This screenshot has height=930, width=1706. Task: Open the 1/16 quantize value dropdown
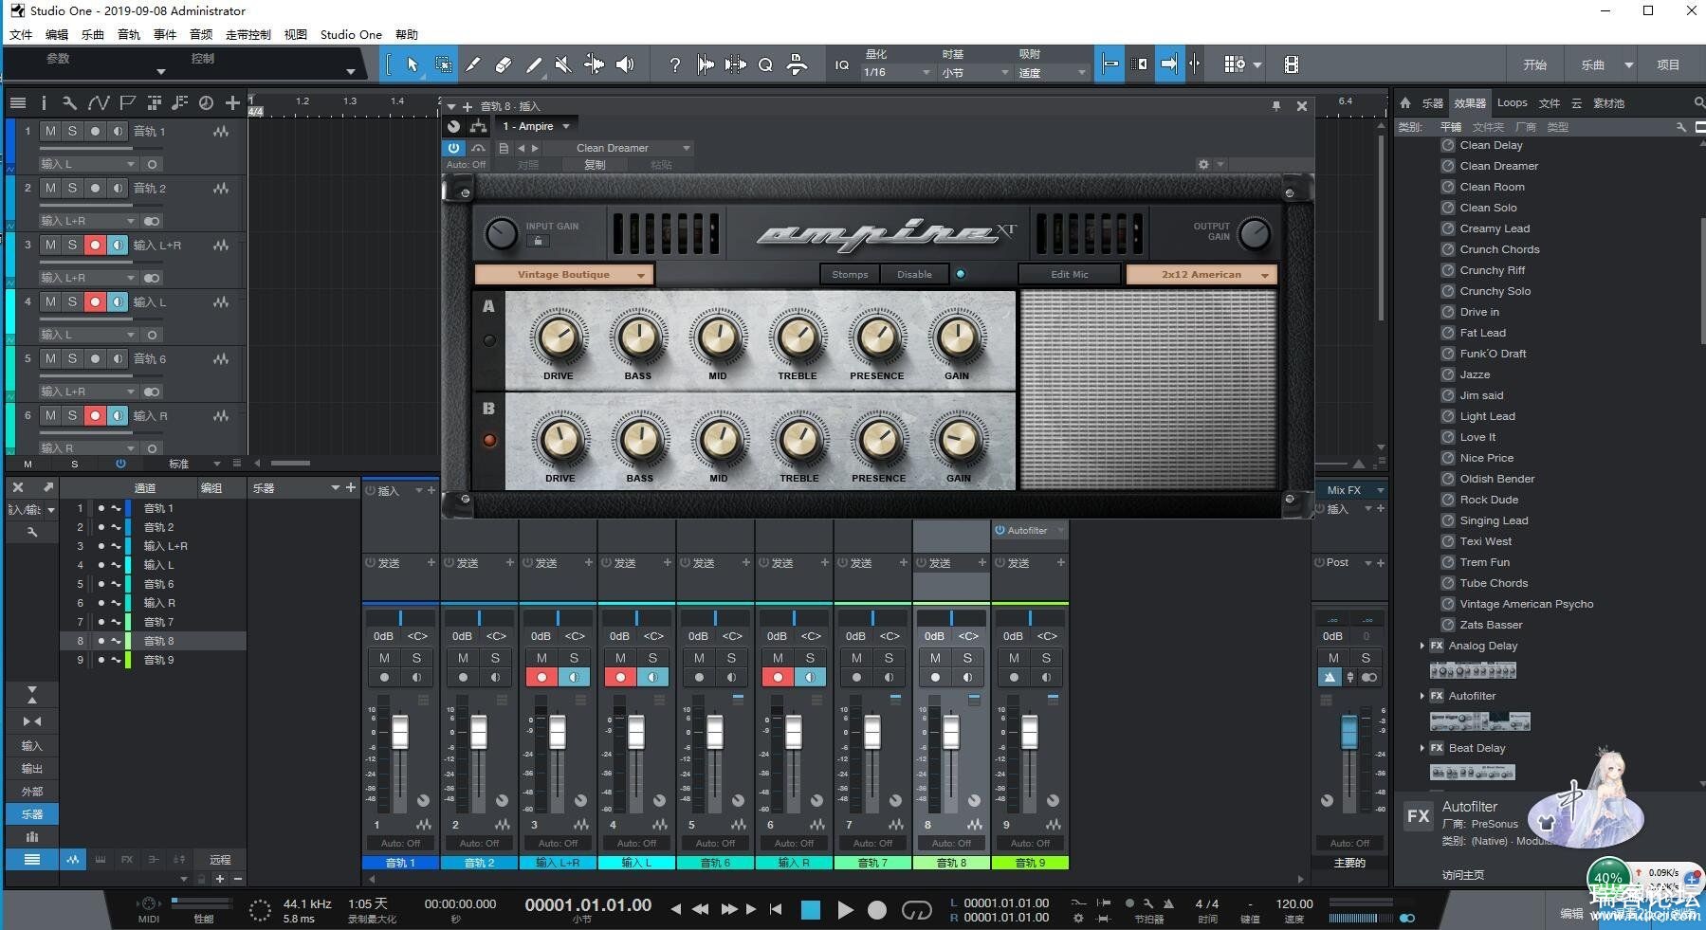pyautogui.click(x=897, y=72)
